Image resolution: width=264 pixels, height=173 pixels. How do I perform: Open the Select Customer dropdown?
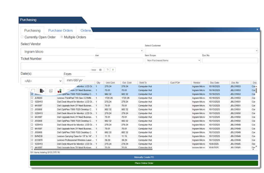click(x=201, y=50)
